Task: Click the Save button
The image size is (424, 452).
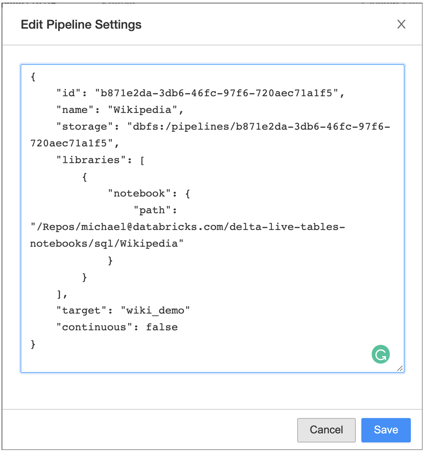Action: [386, 430]
